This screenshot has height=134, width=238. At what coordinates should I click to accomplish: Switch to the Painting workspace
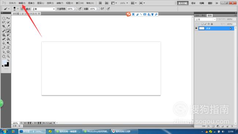202,3
